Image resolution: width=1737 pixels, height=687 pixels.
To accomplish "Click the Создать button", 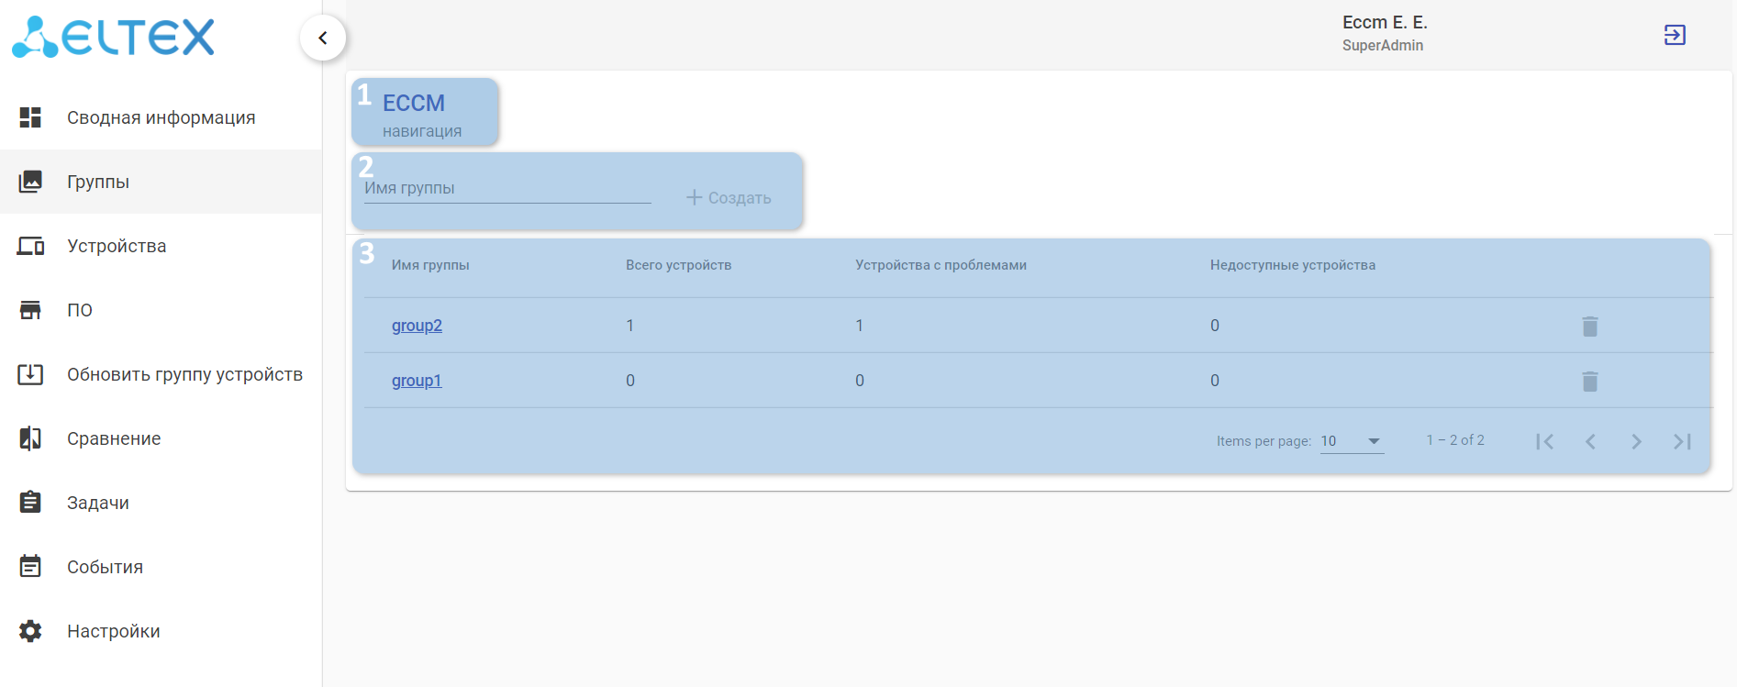I will [729, 197].
